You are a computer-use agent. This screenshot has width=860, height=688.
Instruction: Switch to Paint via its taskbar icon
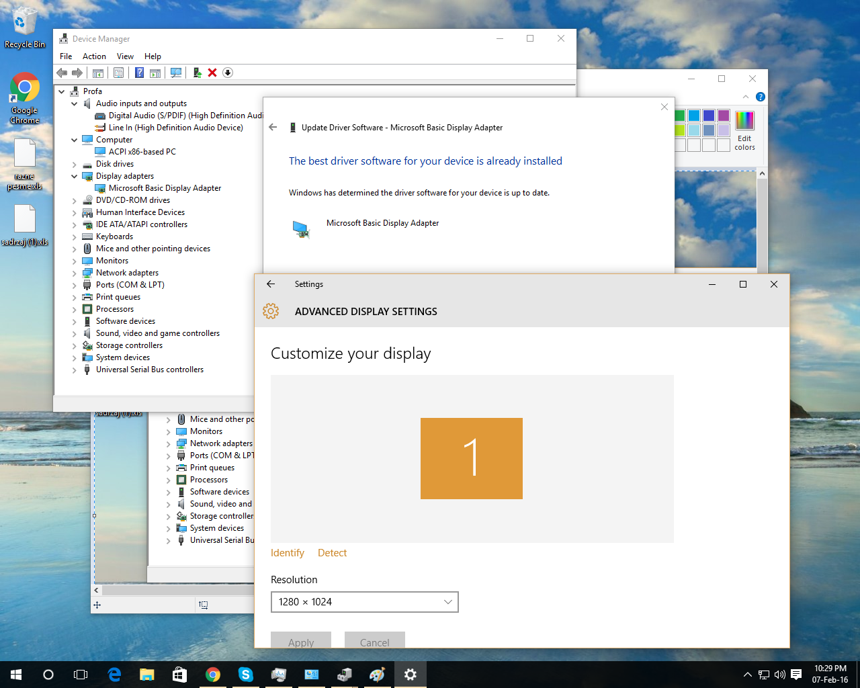click(378, 675)
